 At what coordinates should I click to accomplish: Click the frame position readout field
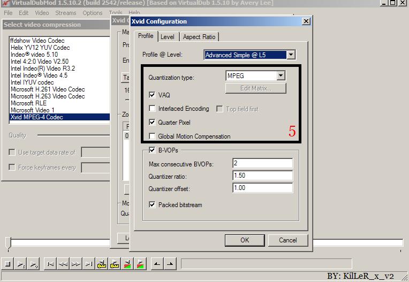pyautogui.click(x=266, y=264)
